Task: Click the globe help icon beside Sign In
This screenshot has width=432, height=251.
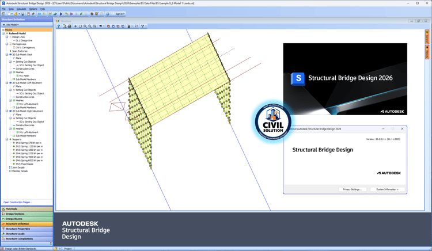Action: pyautogui.click(x=108, y=14)
